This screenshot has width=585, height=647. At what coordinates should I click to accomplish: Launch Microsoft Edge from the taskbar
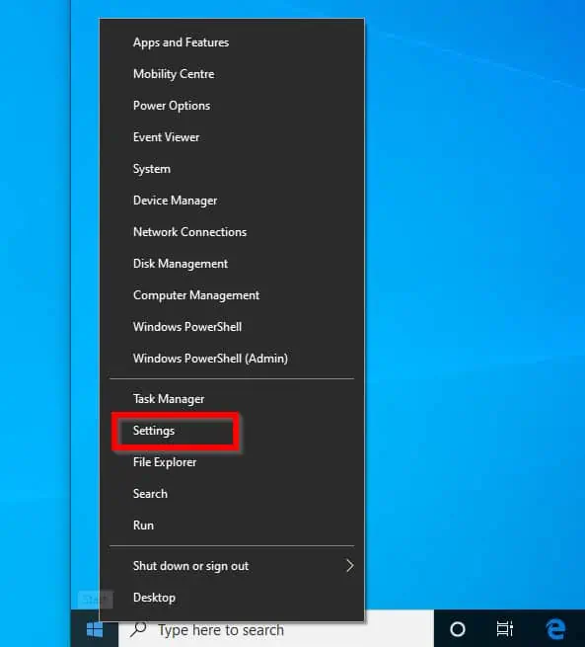555,629
